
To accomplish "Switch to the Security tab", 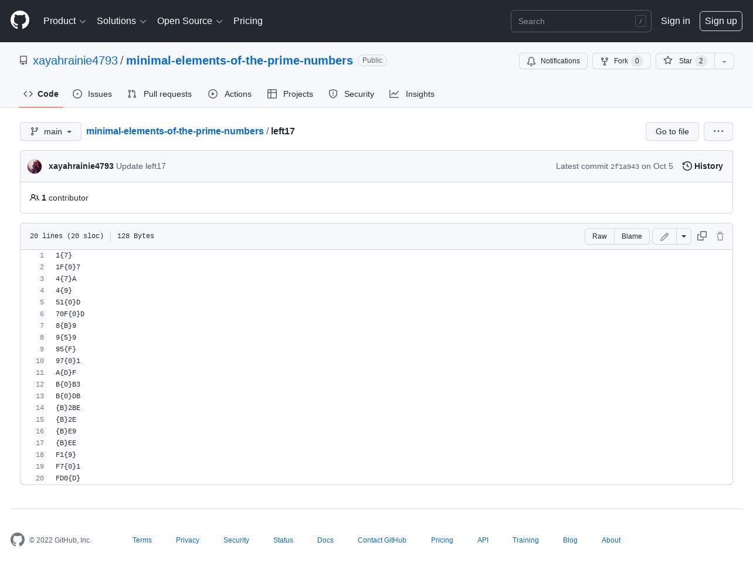I will (x=351, y=94).
